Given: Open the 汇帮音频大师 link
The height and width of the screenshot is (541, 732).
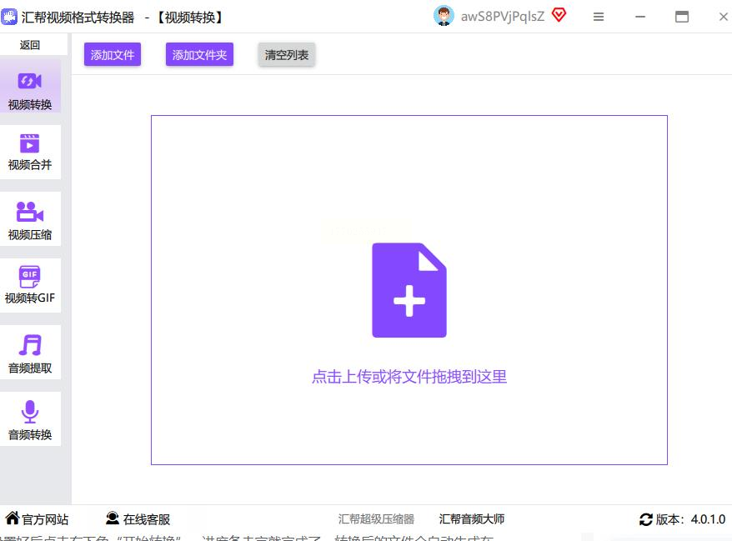Looking at the screenshot, I should click(472, 519).
